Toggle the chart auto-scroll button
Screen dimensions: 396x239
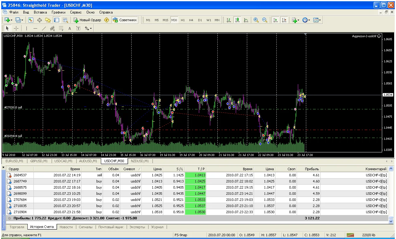(x=275, y=20)
